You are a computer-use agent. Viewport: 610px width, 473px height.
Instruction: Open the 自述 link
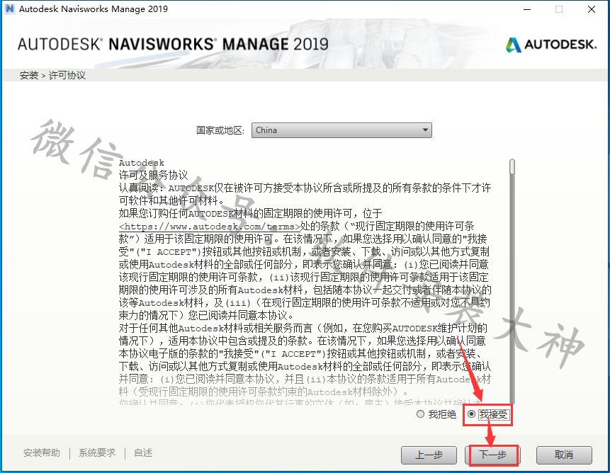click(x=143, y=452)
